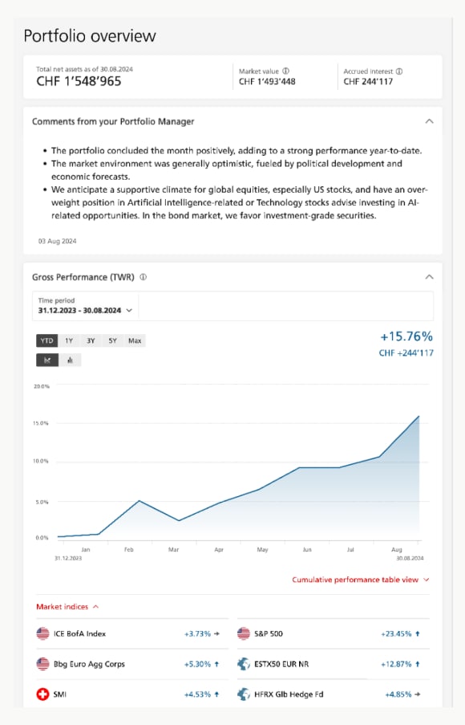Toggle the 1Y time period
Viewport: 465px width, 725px height.
click(71, 340)
